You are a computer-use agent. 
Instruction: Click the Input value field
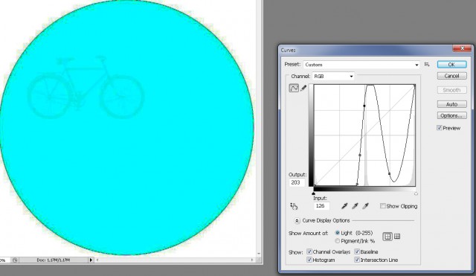pos(321,206)
